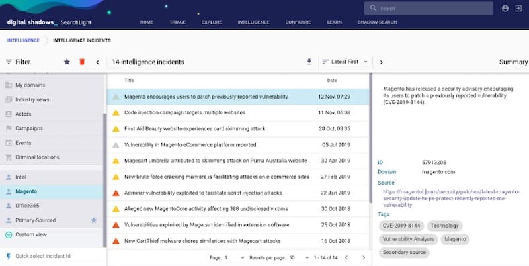
Task: Click the search magnifier icon
Action: (373, 8)
